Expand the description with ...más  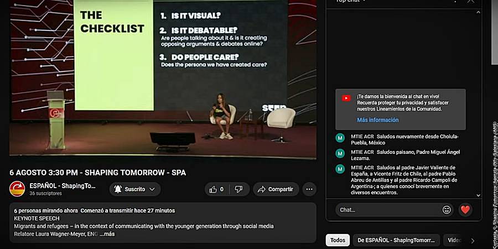tap(107, 234)
